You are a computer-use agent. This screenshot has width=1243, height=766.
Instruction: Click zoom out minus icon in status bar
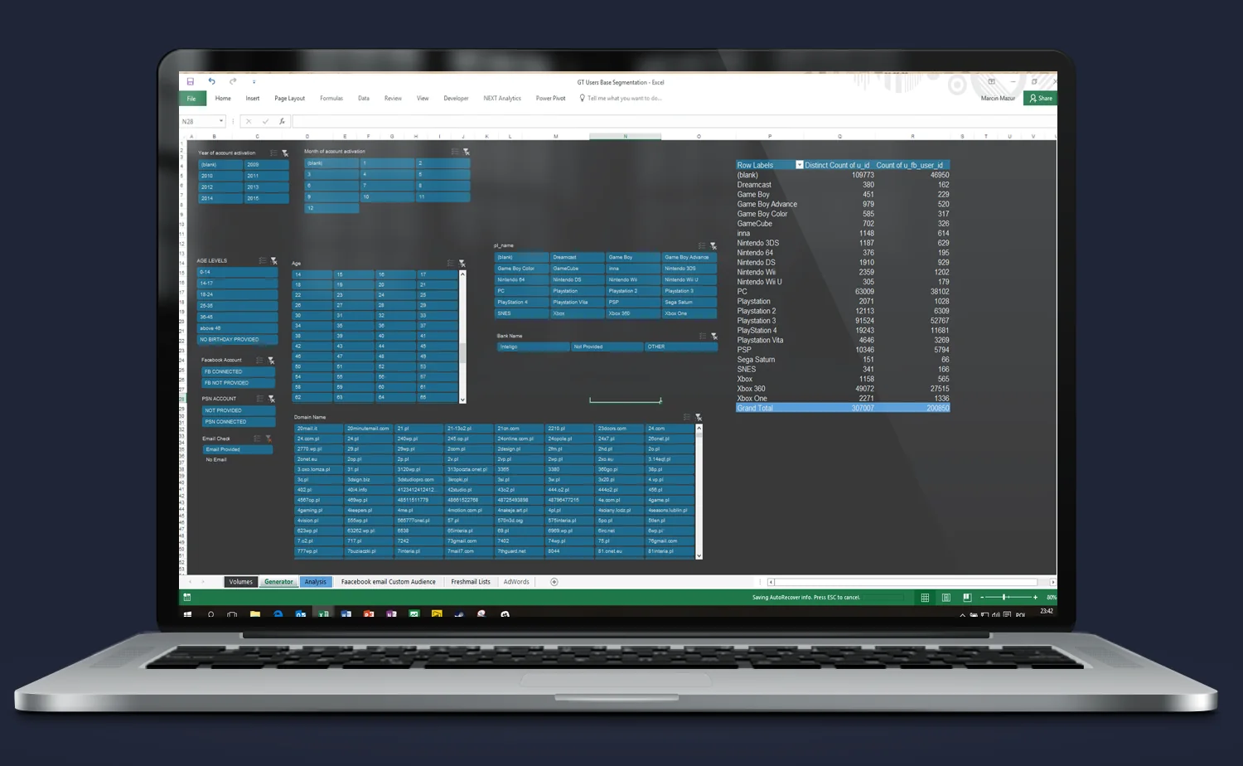(982, 598)
